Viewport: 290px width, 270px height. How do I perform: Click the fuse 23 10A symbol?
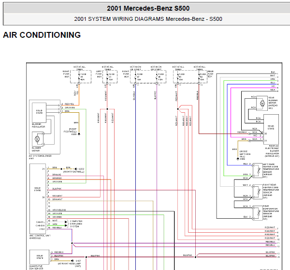pos(107,77)
